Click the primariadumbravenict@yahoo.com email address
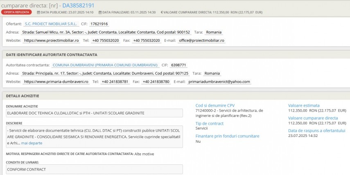The height and width of the screenshot is (175, 350). tap(219, 81)
